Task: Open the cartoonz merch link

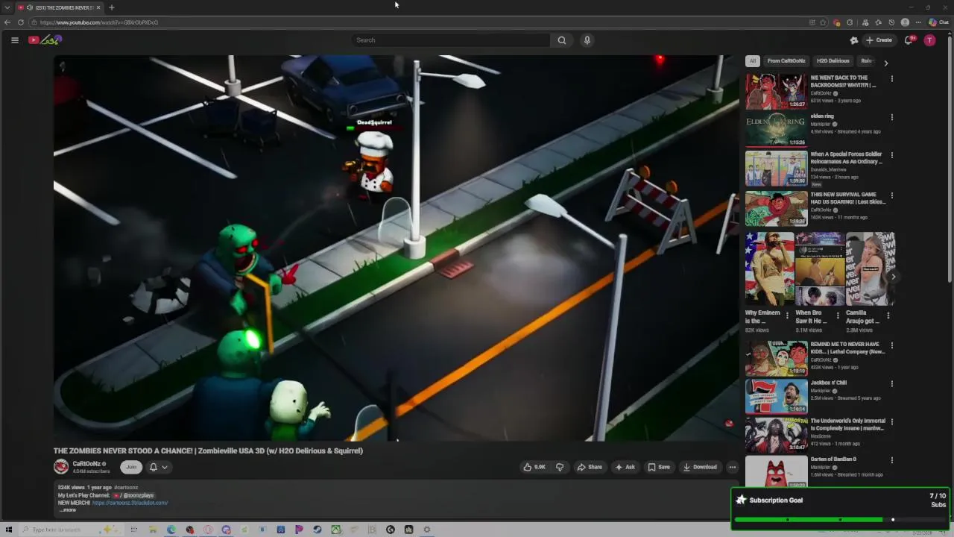Action: [130, 503]
